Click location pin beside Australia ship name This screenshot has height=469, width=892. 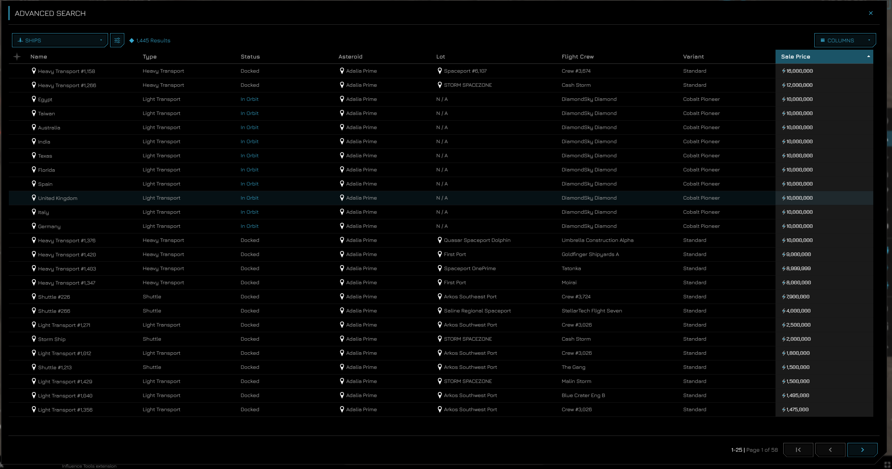click(x=34, y=127)
